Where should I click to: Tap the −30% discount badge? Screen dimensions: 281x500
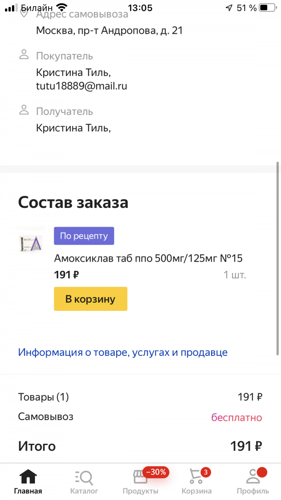point(156,472)
